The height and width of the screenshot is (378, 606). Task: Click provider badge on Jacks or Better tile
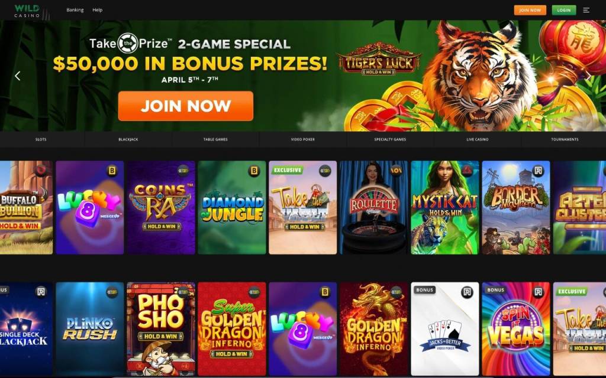467,292
